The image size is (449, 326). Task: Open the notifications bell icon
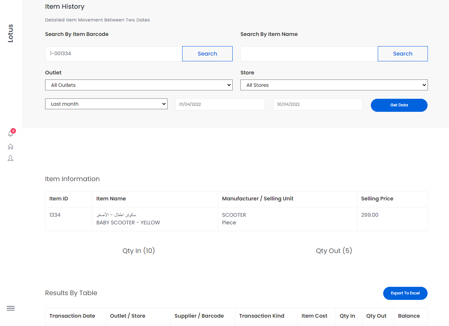click(x=11, y=134)
